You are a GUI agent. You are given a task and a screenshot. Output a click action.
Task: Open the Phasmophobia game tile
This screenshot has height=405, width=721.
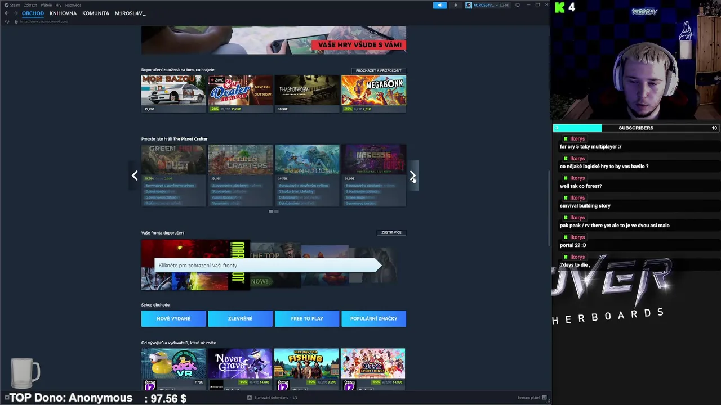[307, 93]
